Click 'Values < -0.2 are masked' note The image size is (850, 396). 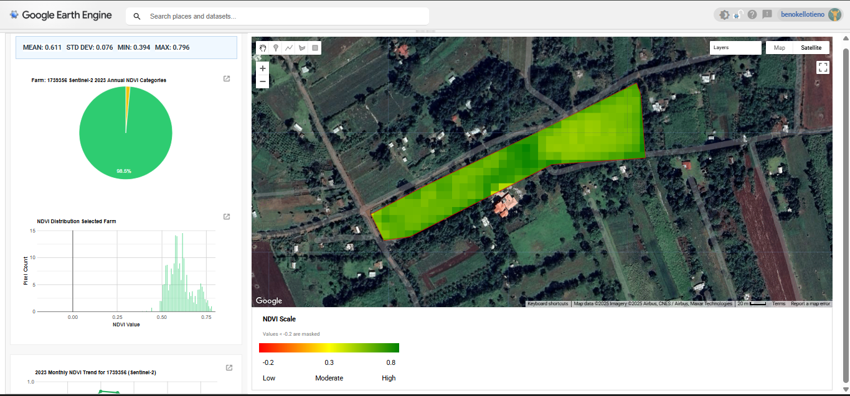click(x=291, y=334)
